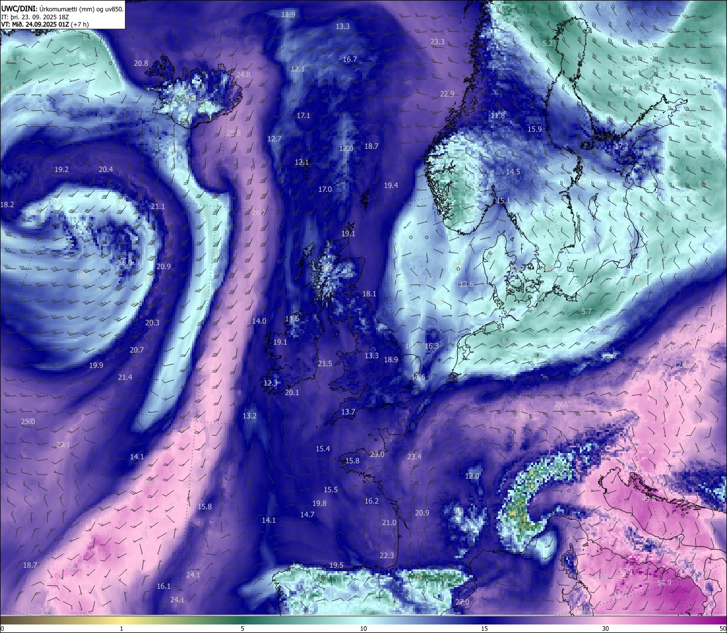Click the 14.7 value label
The image size is (727, 633).
point(307,514)
